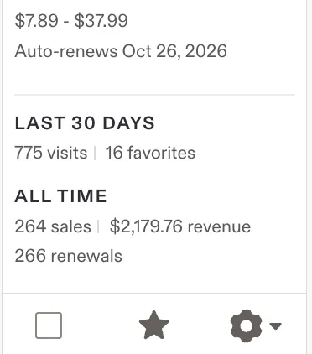Open the 16 favorites stat

pos(150,153)
